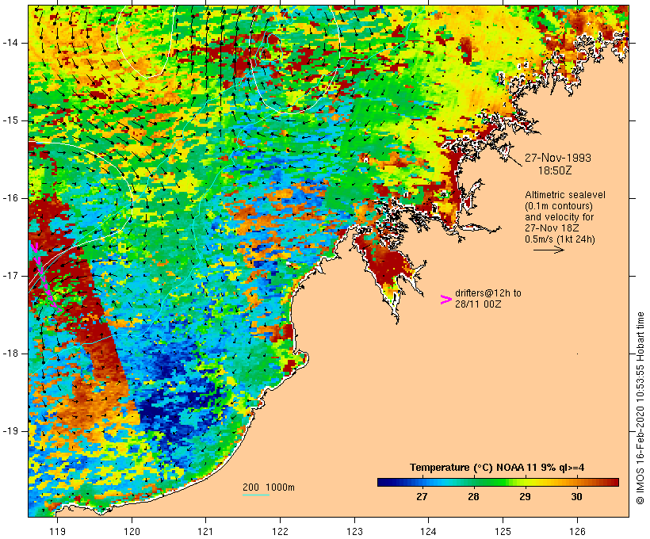The height and width of the screenshot is (539, 650).
Task: Click the dark blue end of temperature colorbar
Action: click(x=384, y=482)
